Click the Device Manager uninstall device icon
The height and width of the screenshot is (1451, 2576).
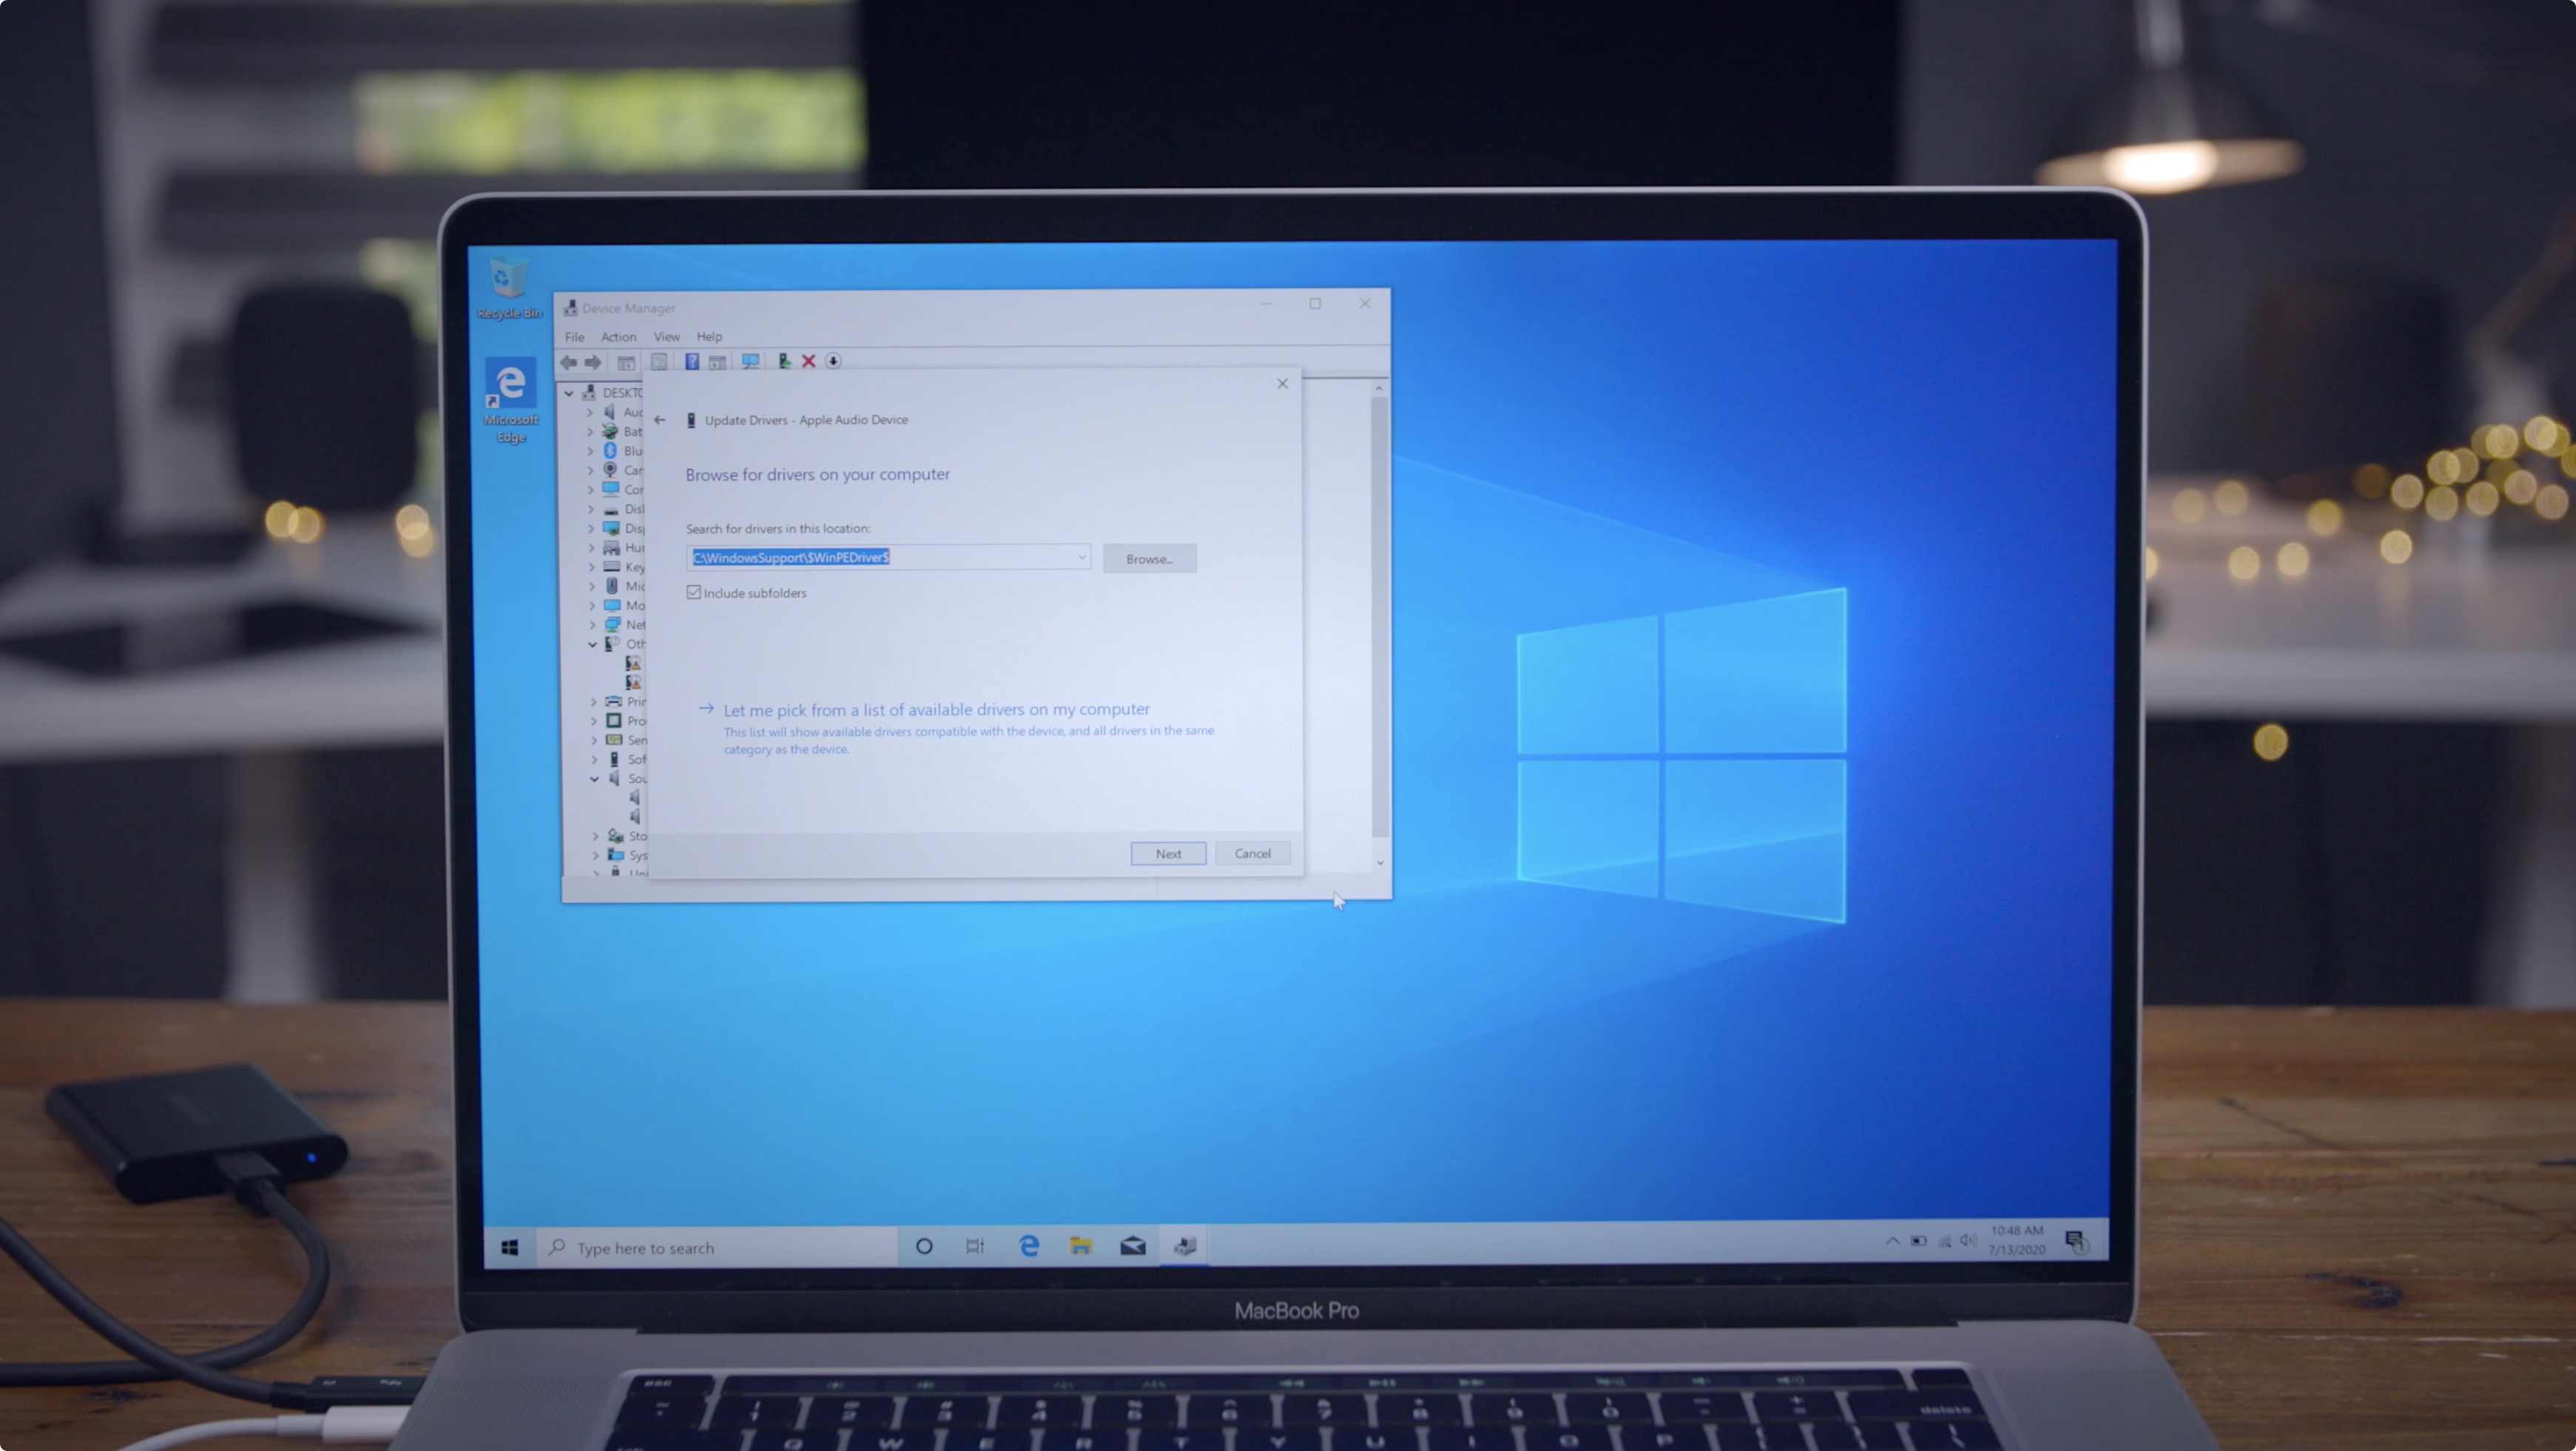point(809,361)
